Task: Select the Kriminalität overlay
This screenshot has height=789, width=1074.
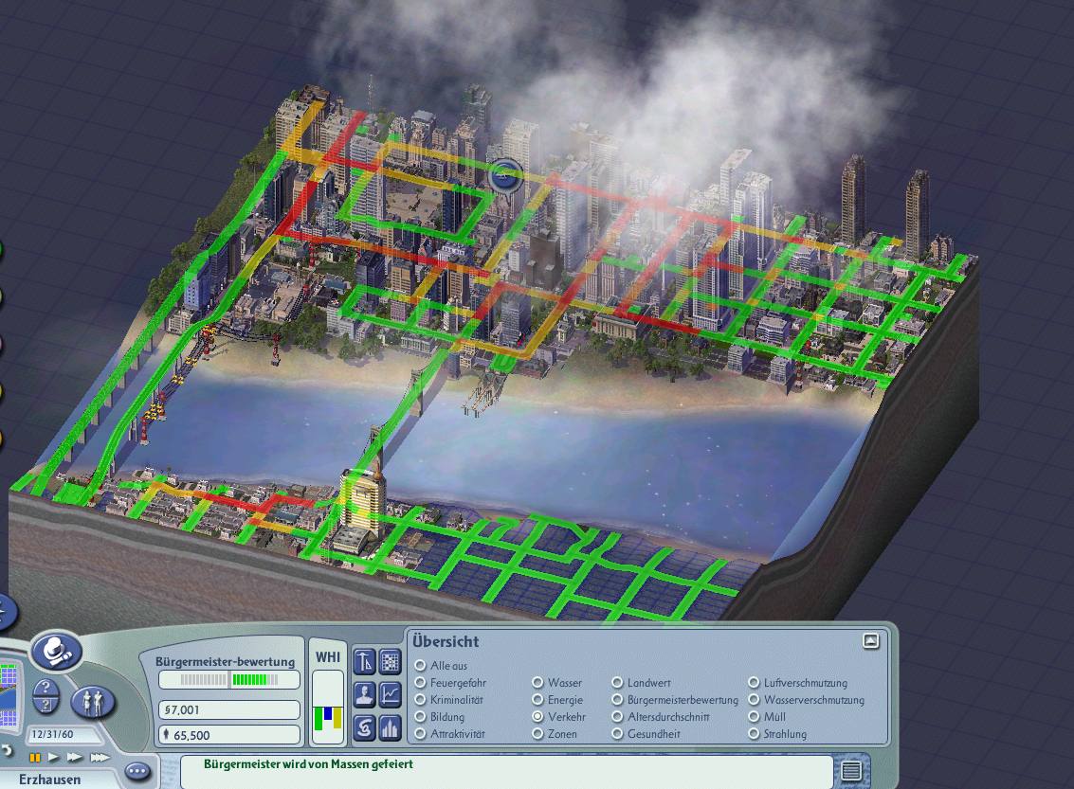Action: (420, 699)
